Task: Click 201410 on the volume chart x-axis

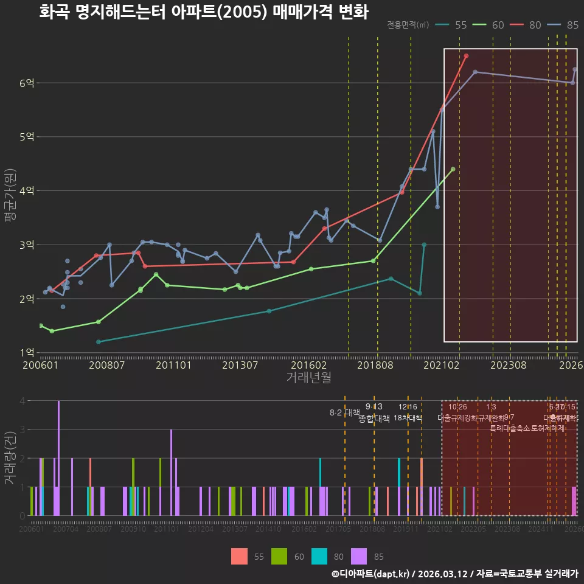Action: tap(268, 529)
